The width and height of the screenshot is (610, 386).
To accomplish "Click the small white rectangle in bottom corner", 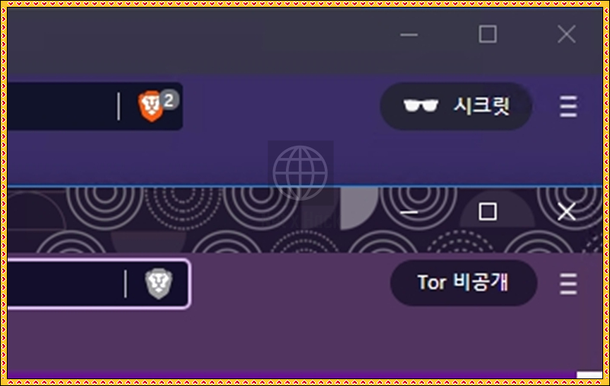I will click(589, 375).
